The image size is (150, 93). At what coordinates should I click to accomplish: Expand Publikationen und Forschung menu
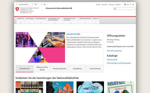[x=71, y=20]
